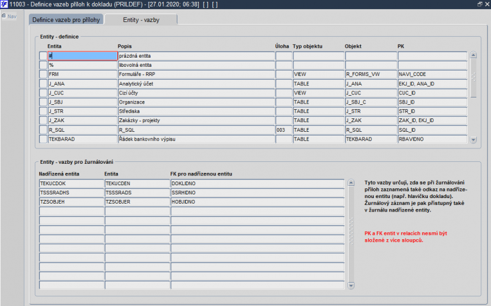Tick the checkbox for the J_CUC row

tap(43, 93)
